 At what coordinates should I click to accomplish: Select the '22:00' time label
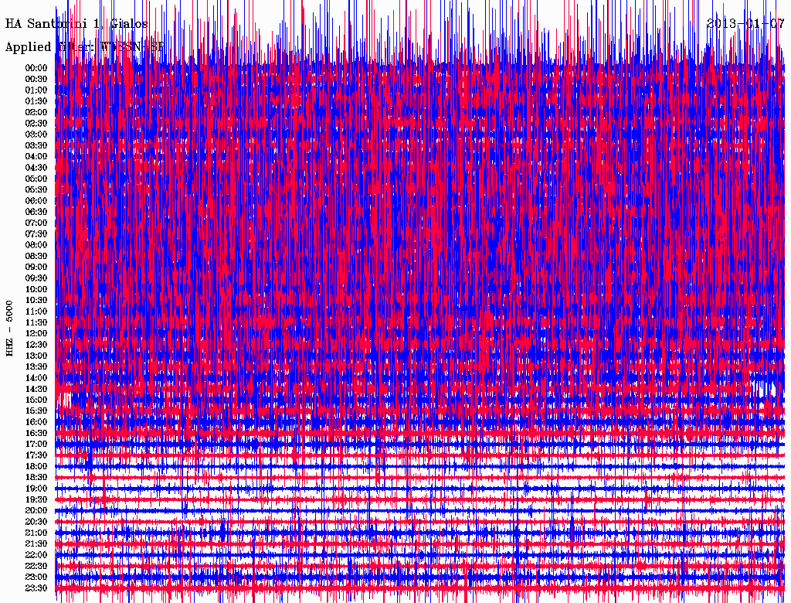pos(36,555)
